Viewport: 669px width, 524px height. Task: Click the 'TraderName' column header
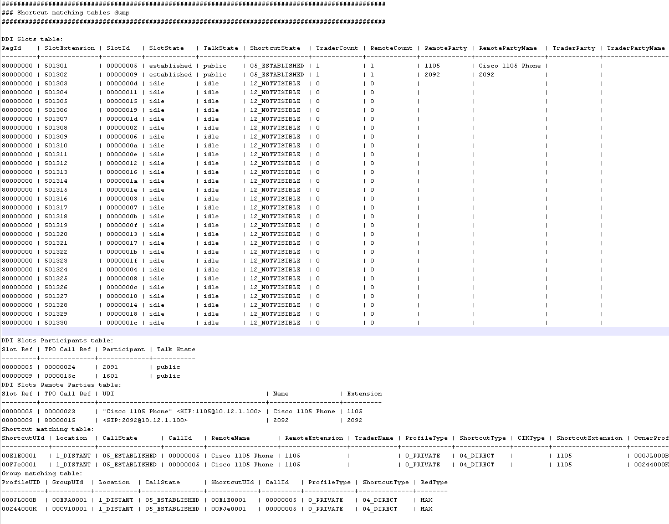[x=374, y=438]
